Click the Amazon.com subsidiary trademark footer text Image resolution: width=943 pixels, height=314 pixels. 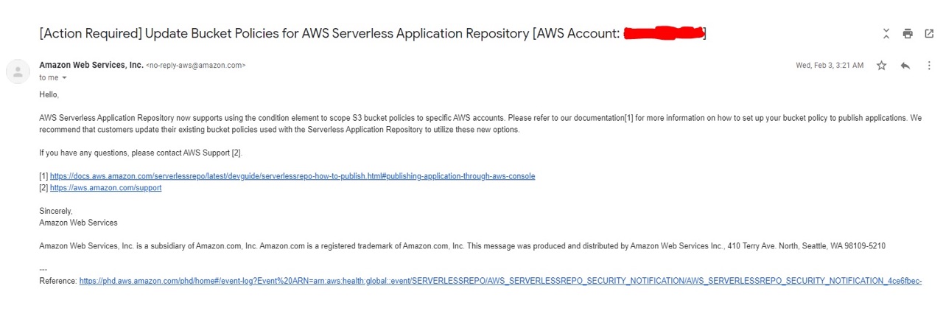click(x=462, y=246)
